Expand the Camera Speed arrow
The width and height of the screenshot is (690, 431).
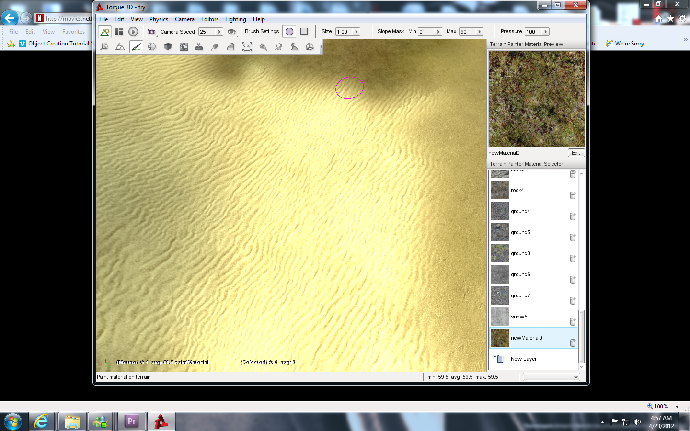click(x=219, y=32)
